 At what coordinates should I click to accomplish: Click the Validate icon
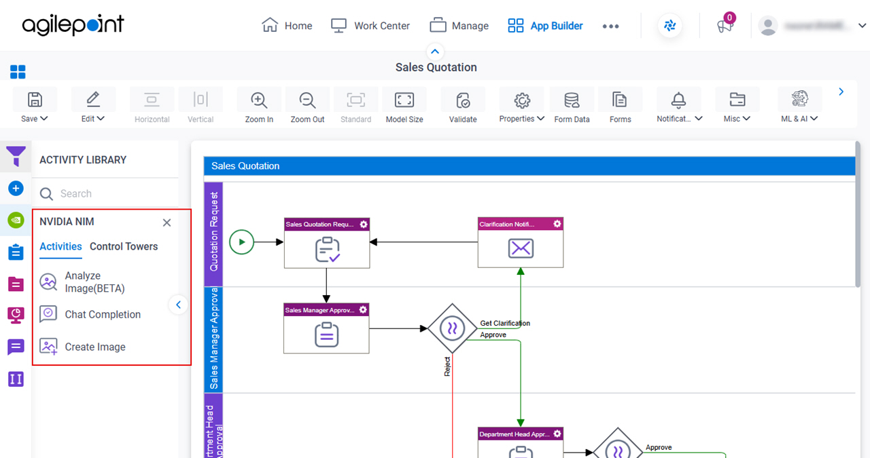463,100
